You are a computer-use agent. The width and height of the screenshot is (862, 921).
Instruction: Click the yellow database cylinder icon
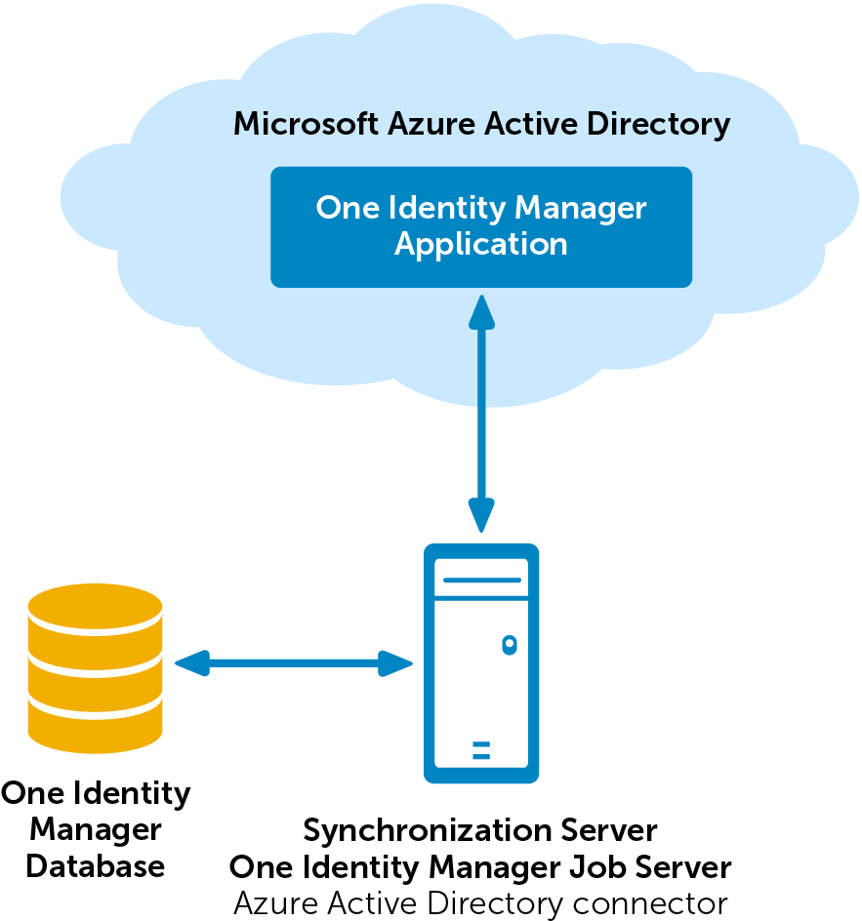tap(96, 668)
